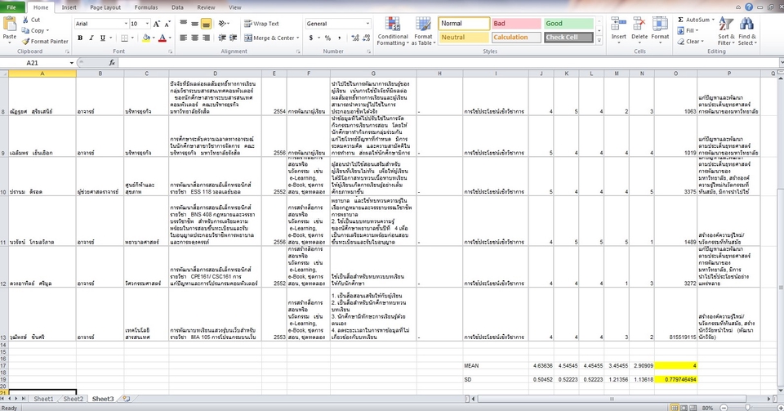This screenshot has height=411, width=784.
Task: Click the Cut scissors icon
Action: [25, 20]
